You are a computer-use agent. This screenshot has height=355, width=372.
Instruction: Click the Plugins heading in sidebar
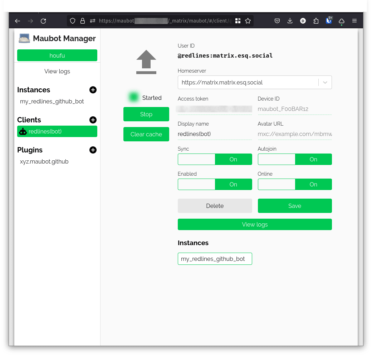[30, 150]
